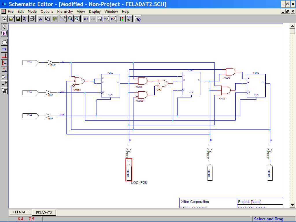Click the hierarchy H chip tool

tap(4, 34)
